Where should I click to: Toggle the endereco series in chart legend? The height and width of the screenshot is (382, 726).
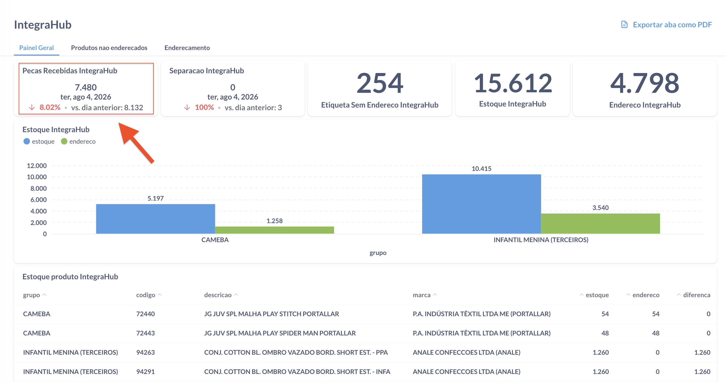click(x=78, y=141)
